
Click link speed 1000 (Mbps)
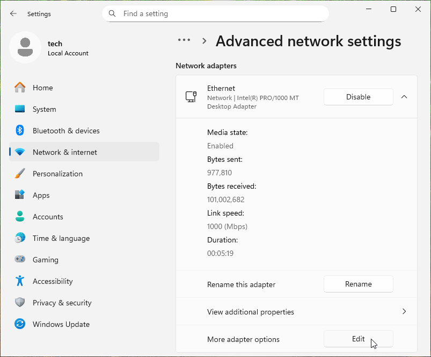tap(227, 226)
